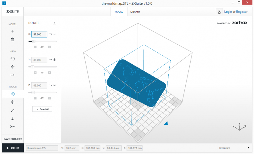Decrease X rotation by 45°
Screen dimensions: 254x154
pos(35,47)
